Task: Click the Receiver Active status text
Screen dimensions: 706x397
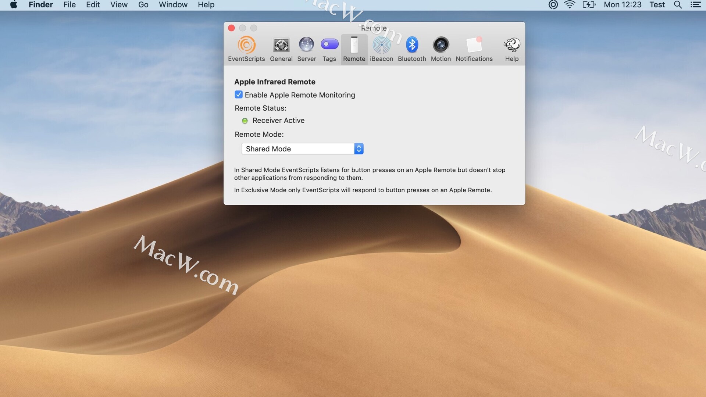Action: pos(278,121)
